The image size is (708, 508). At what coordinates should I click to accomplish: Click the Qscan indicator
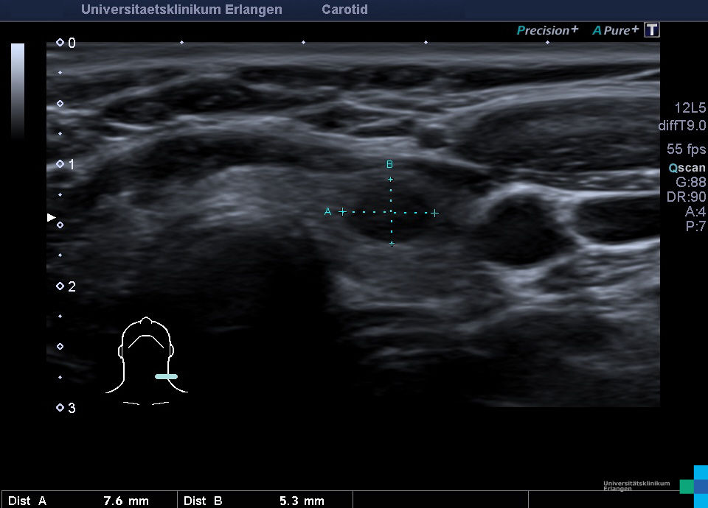click(x=687, y=168)
